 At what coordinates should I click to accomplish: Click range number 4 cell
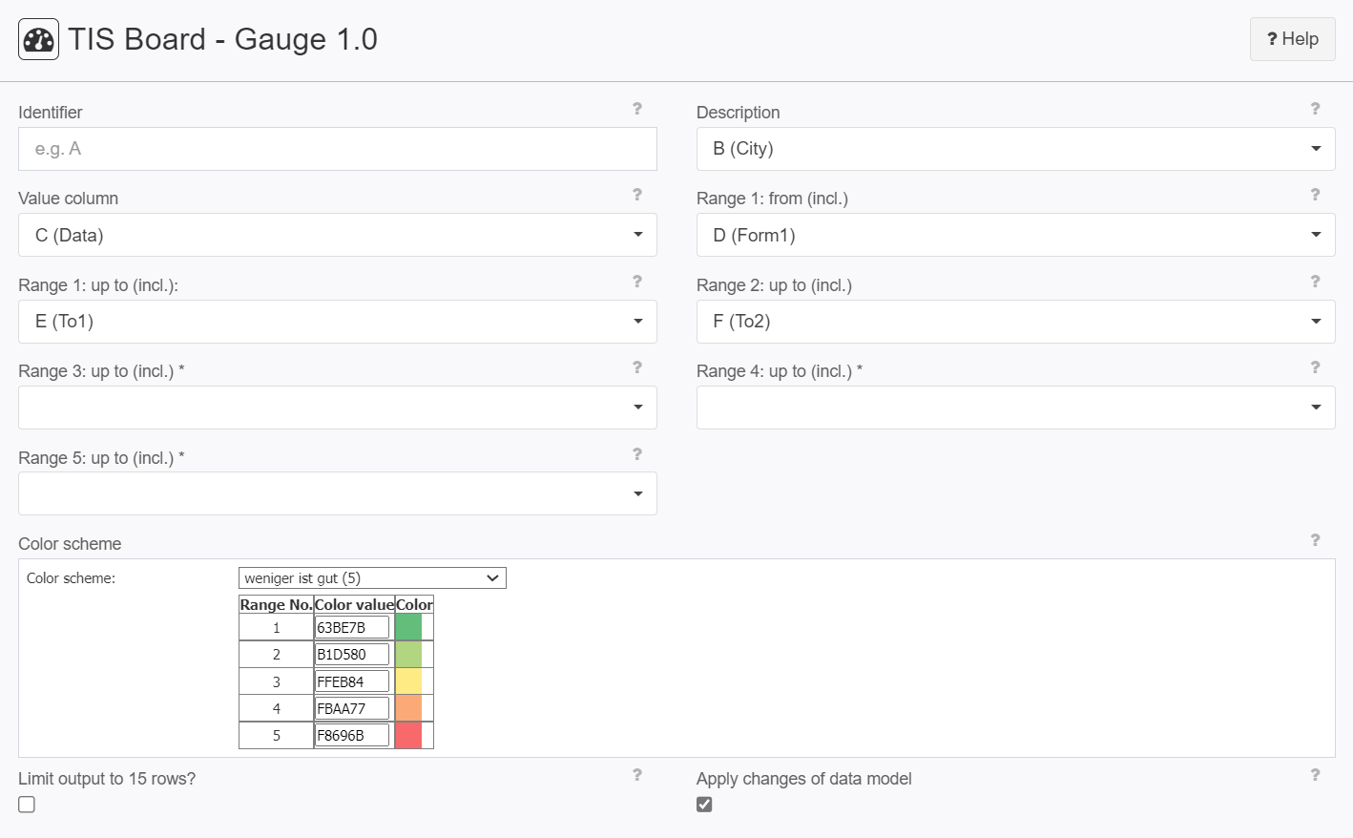[276, 708]
